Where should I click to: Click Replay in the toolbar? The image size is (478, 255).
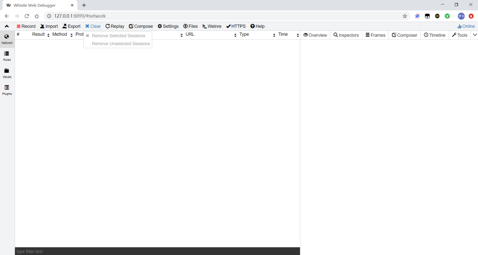pos(115,26)
